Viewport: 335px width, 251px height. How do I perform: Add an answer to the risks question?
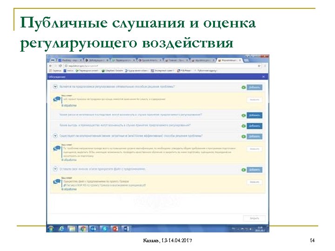click(255, 115)
